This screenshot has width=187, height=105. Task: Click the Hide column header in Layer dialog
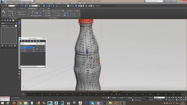pyautogui.click(x=37, y=44)
